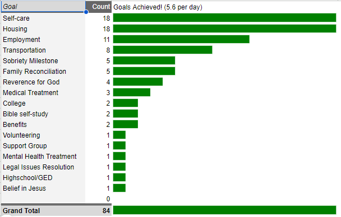Select the 'Highschool/GED' cell
This screenshot has height=217, width=341.
pos(43,177)
